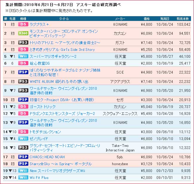Viewport: 194px width, 184px height.
Task: Click the PS3 badge beside WHITE ALBUM
Action: tap(23, 81)
